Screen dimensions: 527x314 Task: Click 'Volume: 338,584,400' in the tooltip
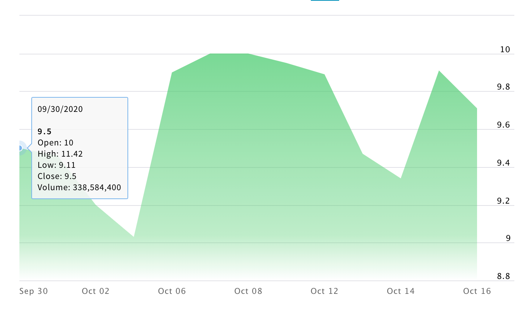point(79,188)
